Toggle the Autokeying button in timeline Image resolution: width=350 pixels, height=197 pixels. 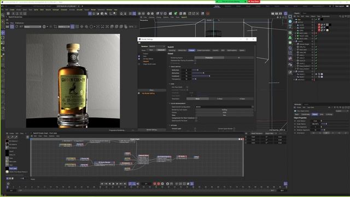click(159, 184)
